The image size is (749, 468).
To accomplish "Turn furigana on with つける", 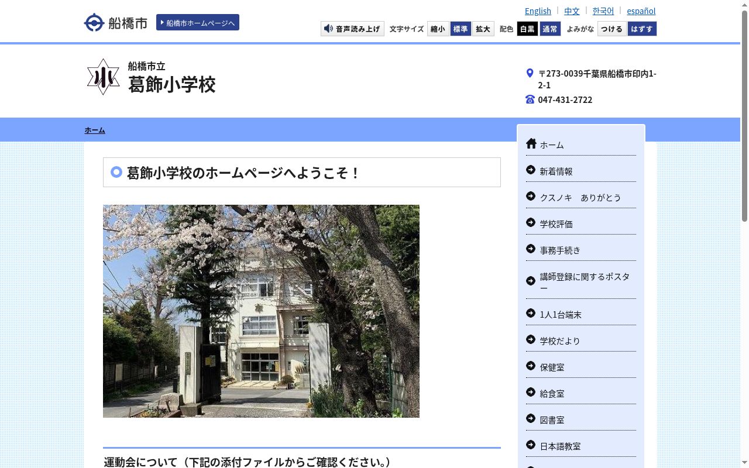I will point(612,29).
